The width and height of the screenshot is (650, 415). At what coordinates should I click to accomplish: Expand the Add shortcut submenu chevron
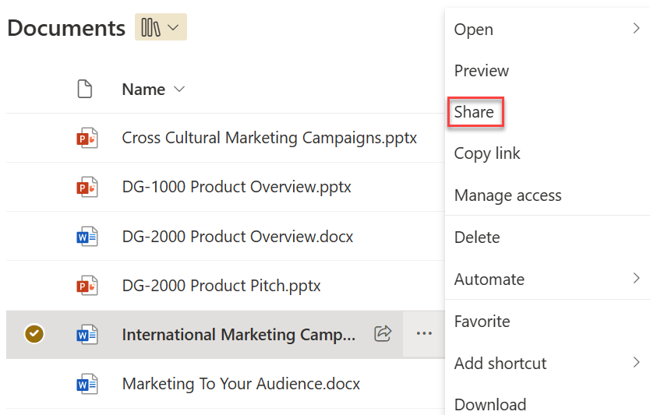point(636,362)
